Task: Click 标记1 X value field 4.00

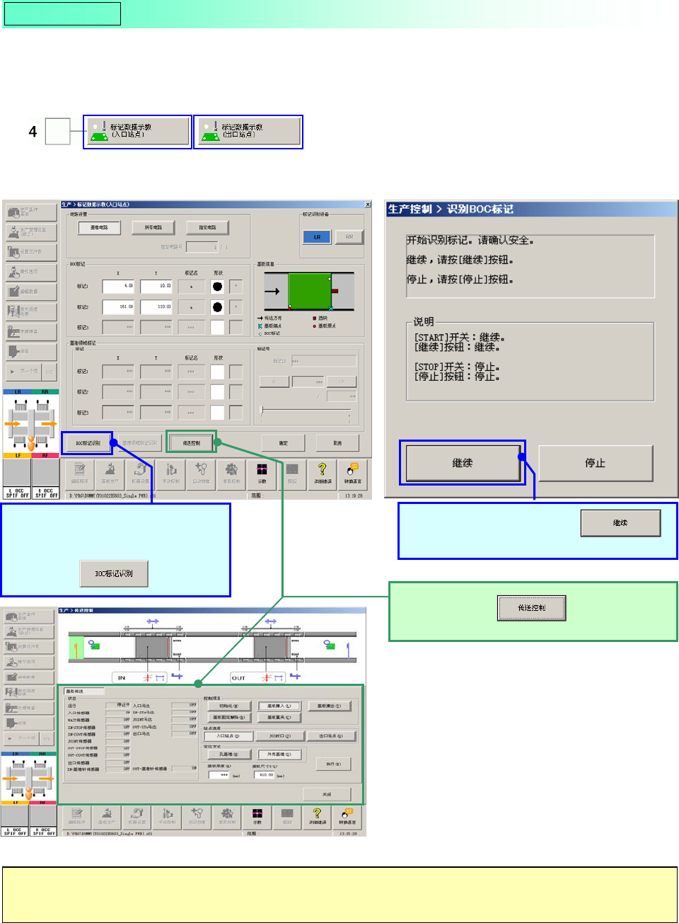Action: pos(118,286)
